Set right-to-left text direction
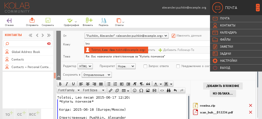The image size is (262, 119). [142, 84]
